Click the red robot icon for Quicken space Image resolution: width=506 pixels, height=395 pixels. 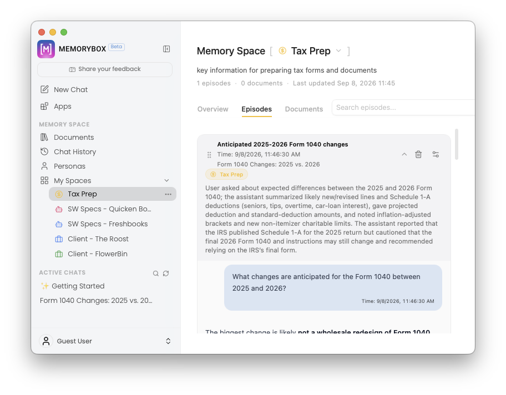pyautogui.click(x=59, y=209)
